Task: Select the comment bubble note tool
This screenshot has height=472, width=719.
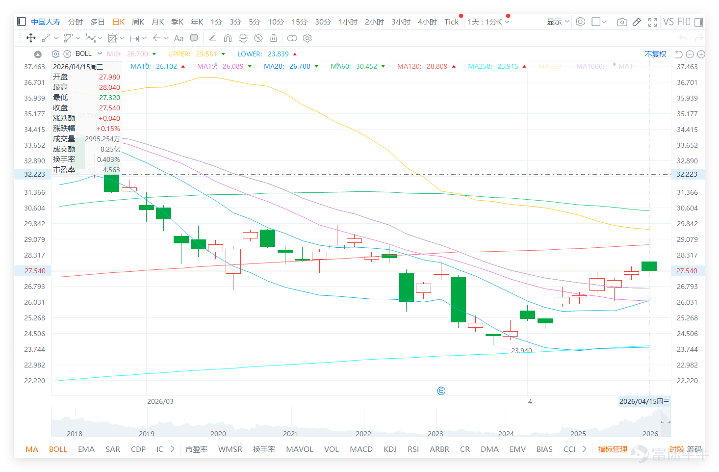Action: (194, 38)
